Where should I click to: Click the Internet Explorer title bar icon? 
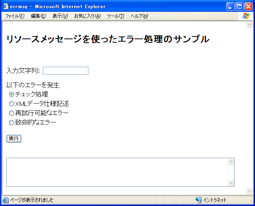pyautogui.click(x=6, y=6)
